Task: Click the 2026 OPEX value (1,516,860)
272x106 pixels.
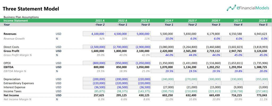Action: [x=213, y=63]
